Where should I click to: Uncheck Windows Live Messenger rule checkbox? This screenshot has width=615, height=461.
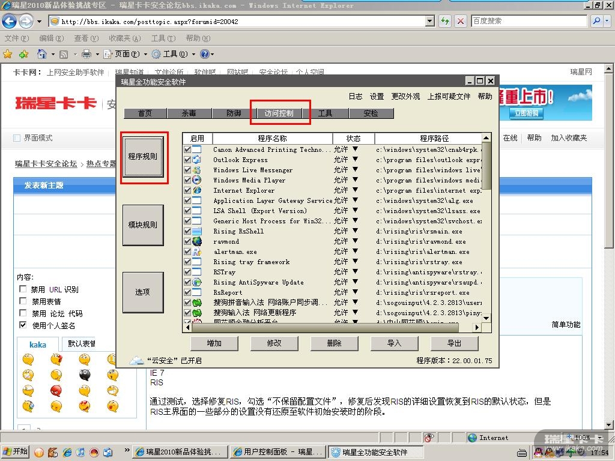[187, 170]
